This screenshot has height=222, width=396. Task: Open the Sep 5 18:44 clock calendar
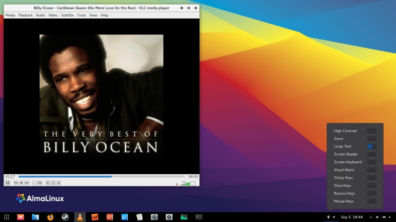(x=352, y=217)
